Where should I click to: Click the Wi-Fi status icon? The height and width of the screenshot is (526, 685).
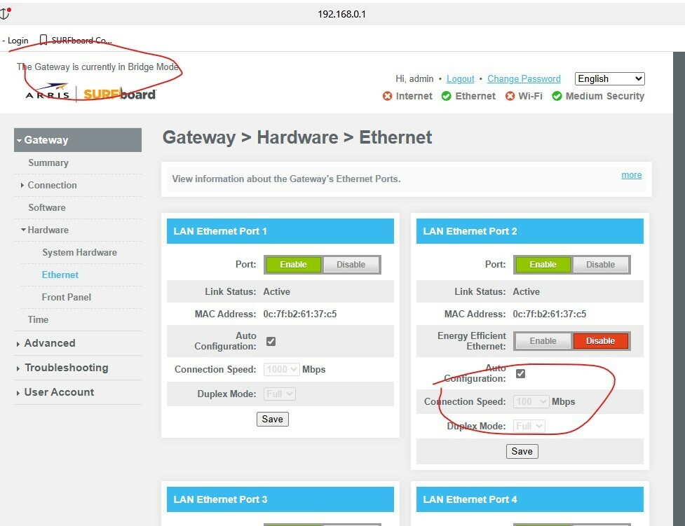tap(510, 96)
